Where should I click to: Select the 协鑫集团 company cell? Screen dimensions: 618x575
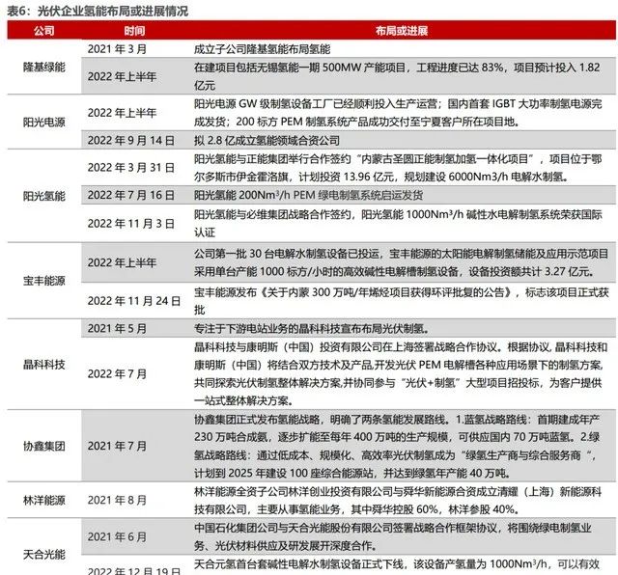[43, 446]
